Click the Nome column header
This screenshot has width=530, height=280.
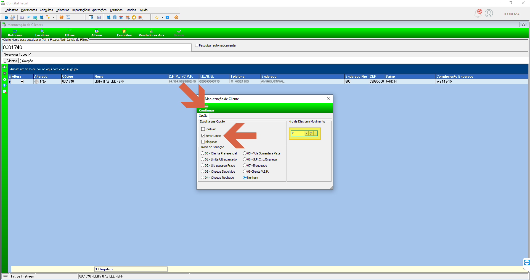pyautogui.click(x=131, y=77)
